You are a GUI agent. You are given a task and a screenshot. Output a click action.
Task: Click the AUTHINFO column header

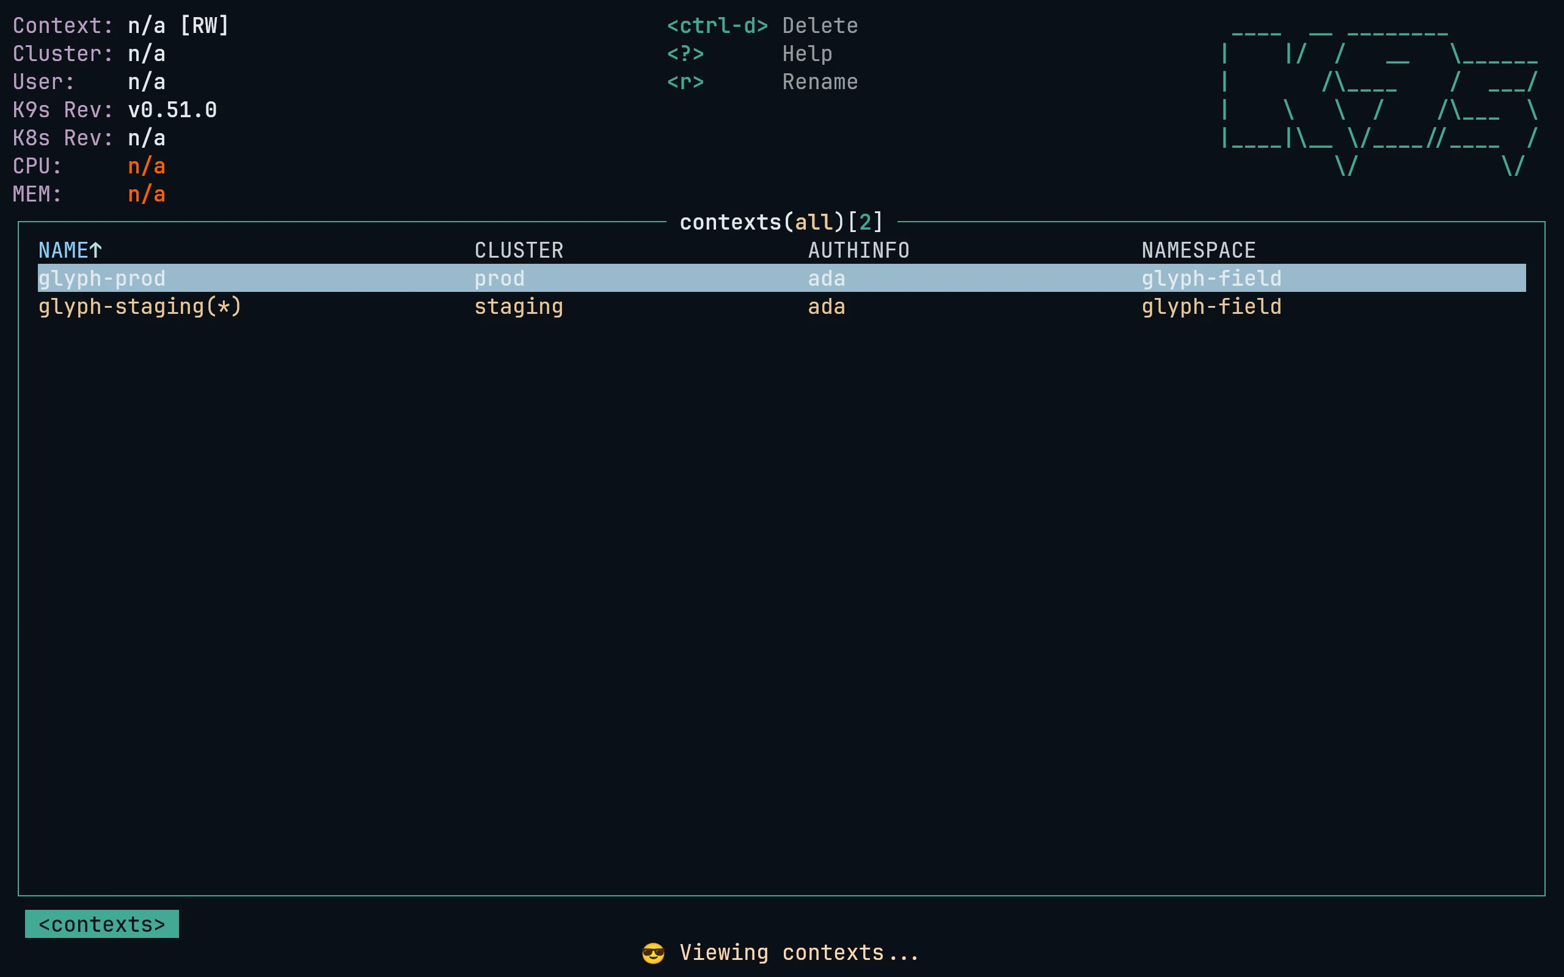tap(859, 250)
